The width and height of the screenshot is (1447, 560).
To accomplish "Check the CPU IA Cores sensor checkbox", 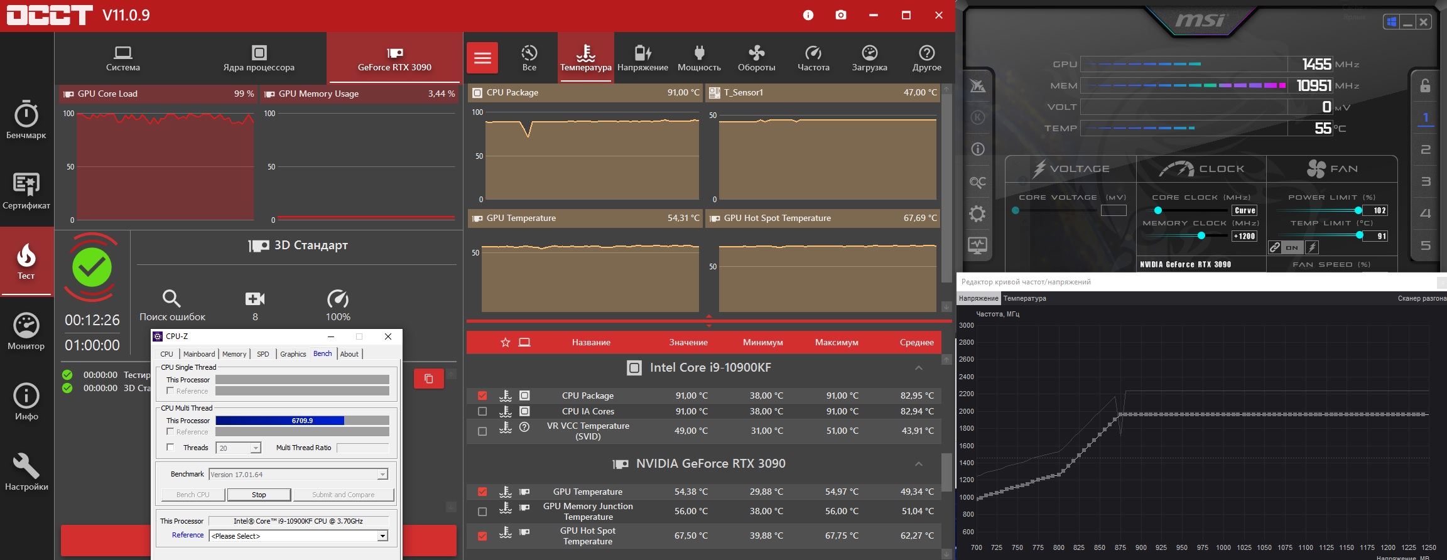I will click(x=482, y=411).
